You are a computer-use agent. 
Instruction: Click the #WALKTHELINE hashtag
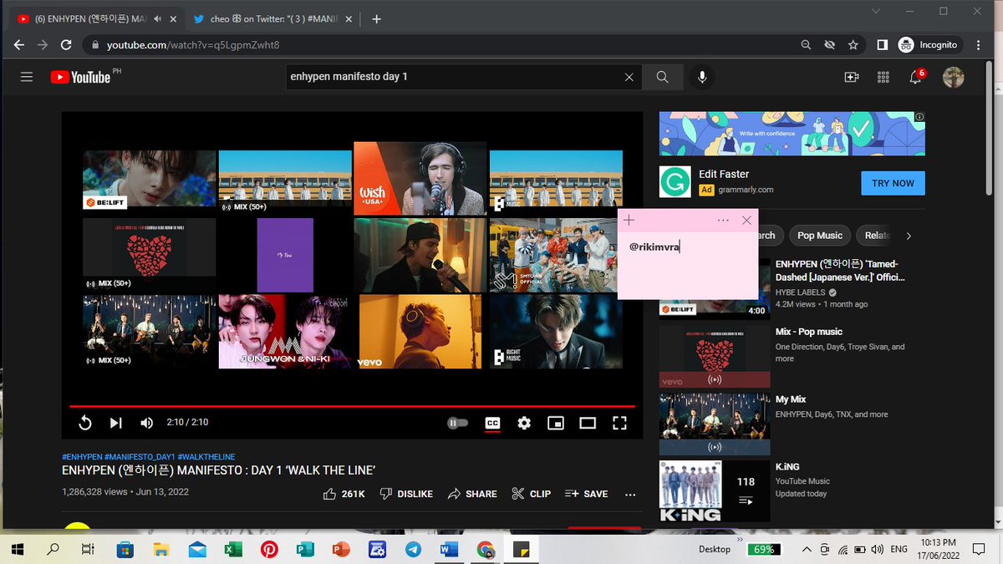click(206, 457)
